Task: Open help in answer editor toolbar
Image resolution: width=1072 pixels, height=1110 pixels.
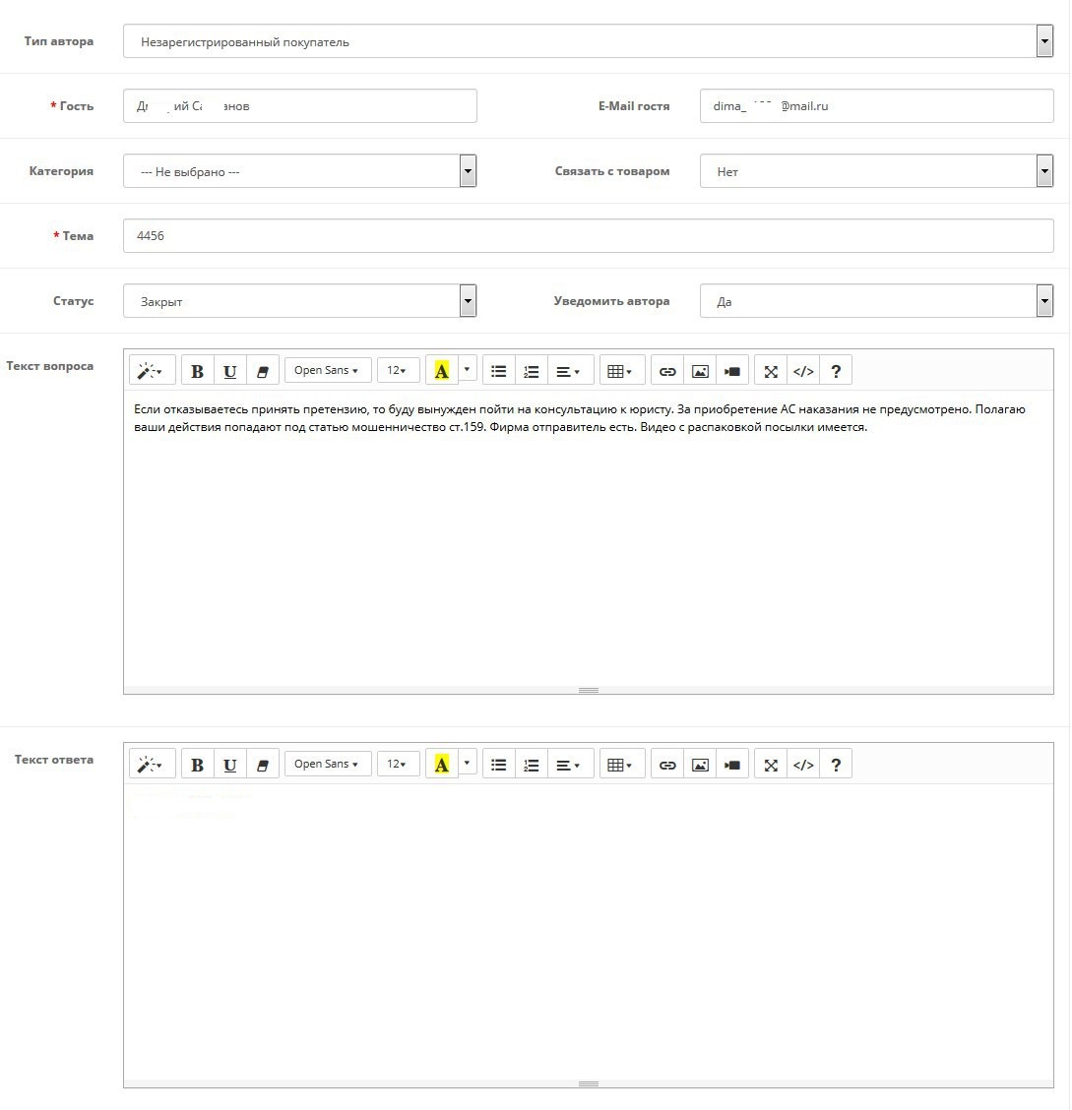Action: click(836, 765)
